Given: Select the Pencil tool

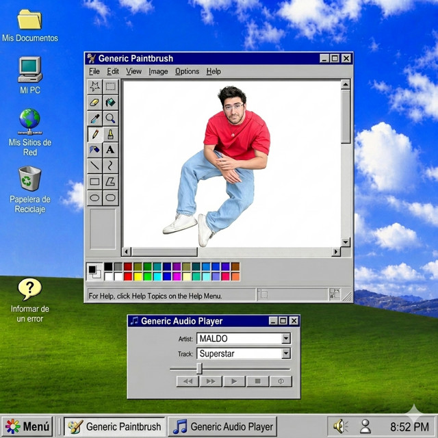Looking at the screenshot, I should [94, 134].
